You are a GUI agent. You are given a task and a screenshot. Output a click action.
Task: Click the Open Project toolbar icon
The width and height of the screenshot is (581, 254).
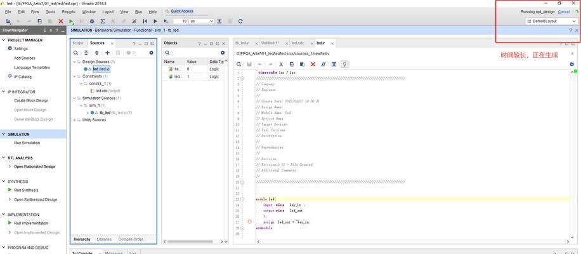click(8, 22)
